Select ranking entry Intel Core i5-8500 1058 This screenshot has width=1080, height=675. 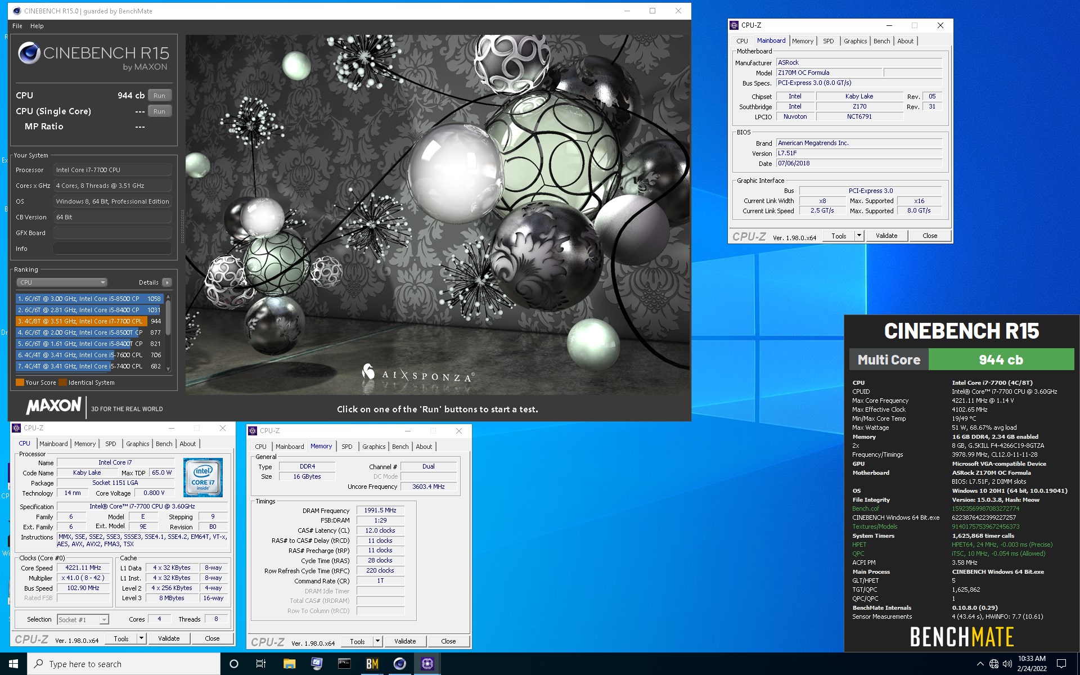click(x=89, y=299)
